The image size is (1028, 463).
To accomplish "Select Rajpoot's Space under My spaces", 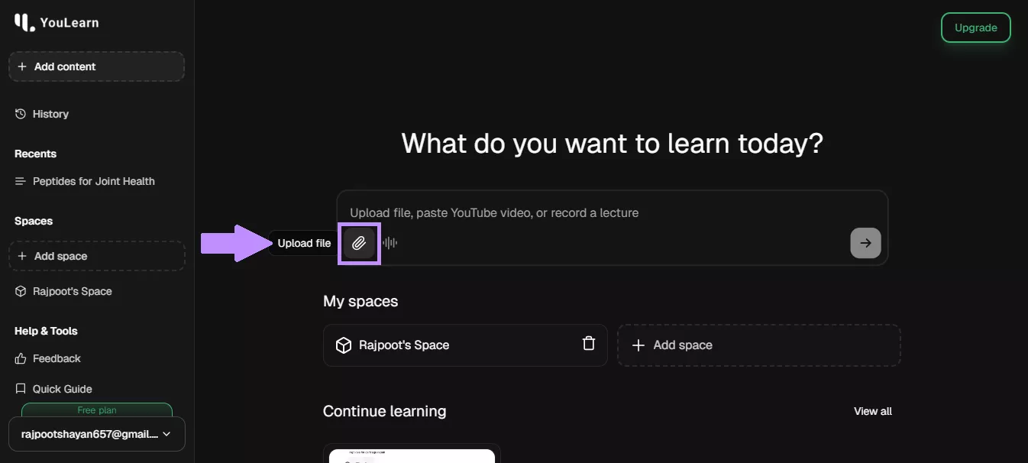I will (403, 345).
